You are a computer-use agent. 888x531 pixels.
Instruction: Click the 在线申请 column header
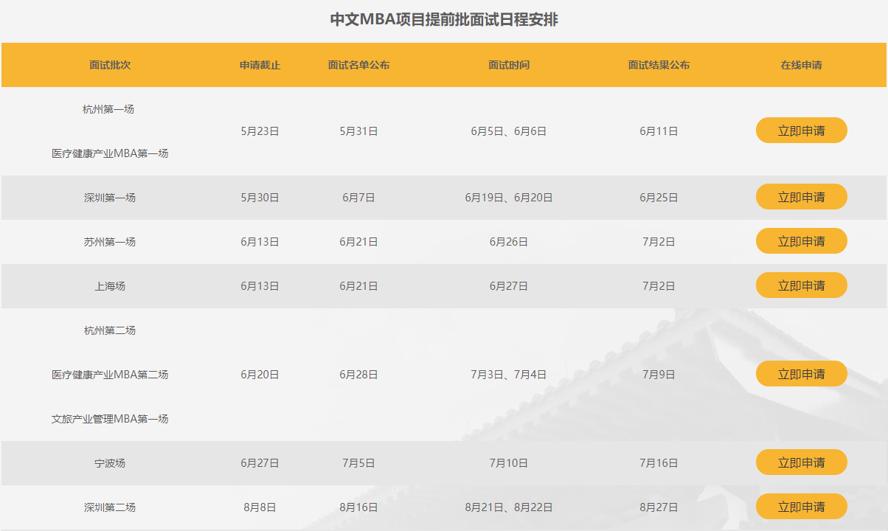point(801,65)
